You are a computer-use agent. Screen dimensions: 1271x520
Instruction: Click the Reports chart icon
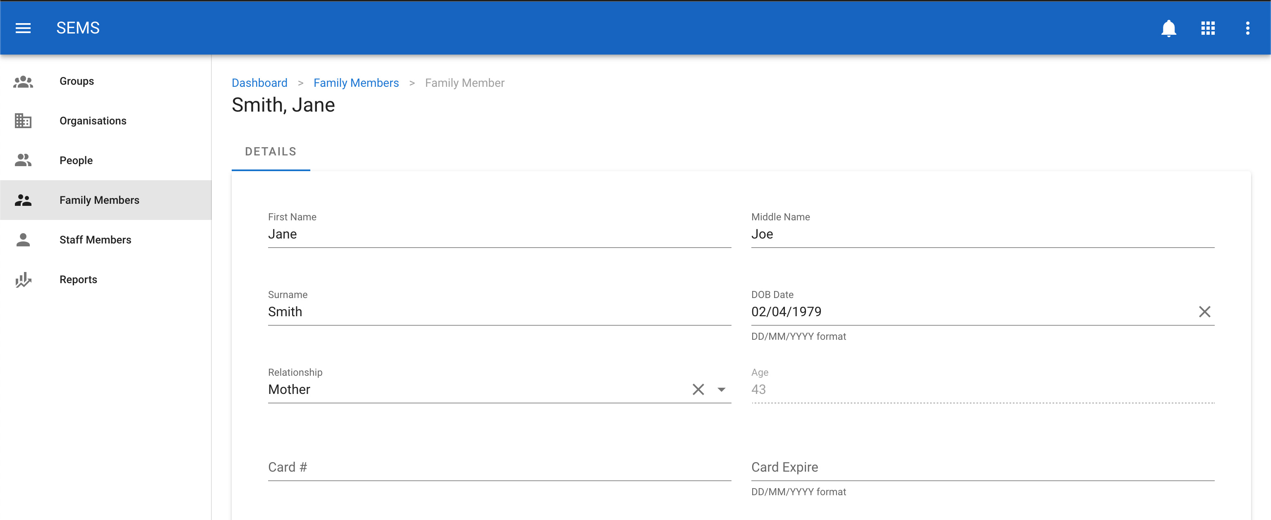point(23,279)
